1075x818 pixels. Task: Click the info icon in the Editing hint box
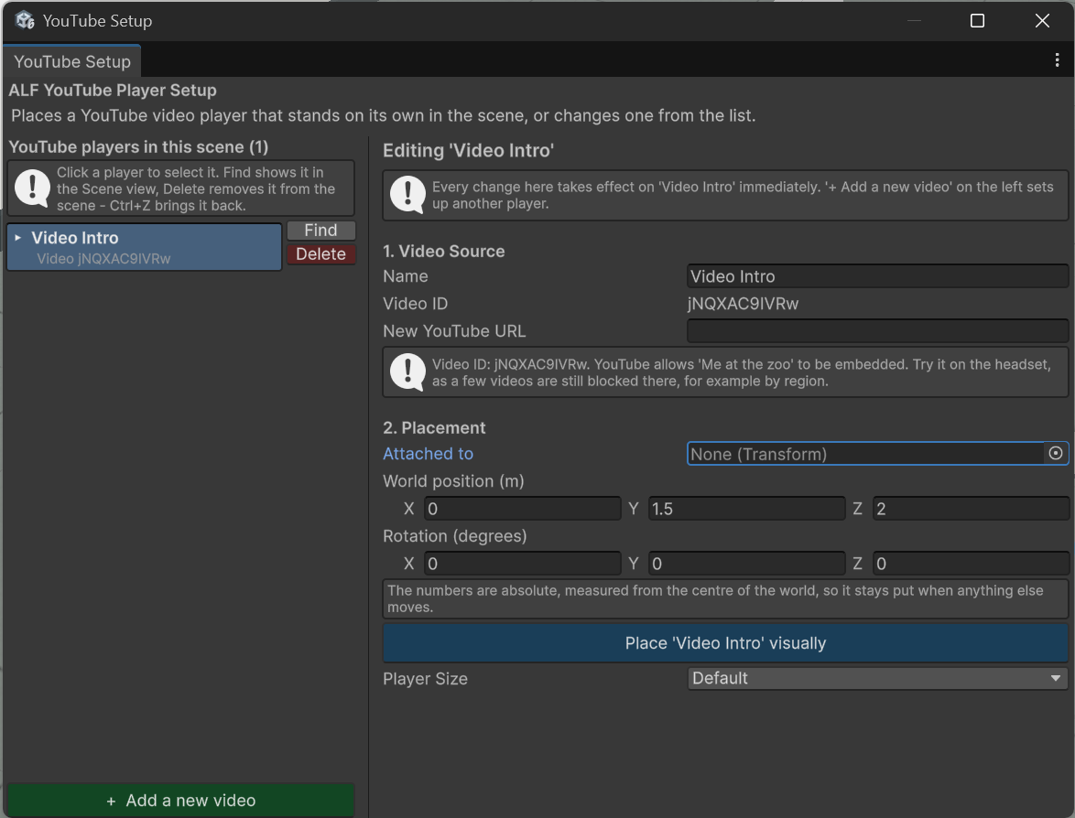tap(407, 195)
